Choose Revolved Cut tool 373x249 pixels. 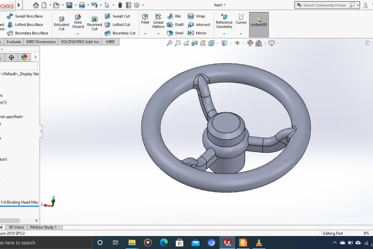point(94,23)
